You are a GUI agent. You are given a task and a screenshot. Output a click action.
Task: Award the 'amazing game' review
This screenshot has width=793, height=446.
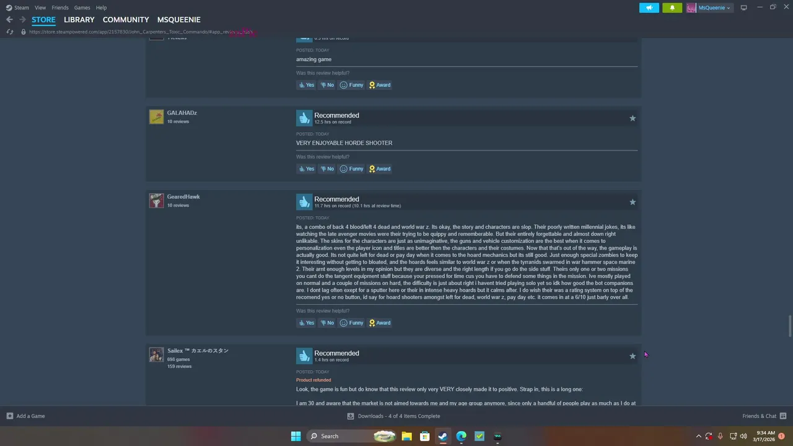pyautogui.click(x=380, y=85)
